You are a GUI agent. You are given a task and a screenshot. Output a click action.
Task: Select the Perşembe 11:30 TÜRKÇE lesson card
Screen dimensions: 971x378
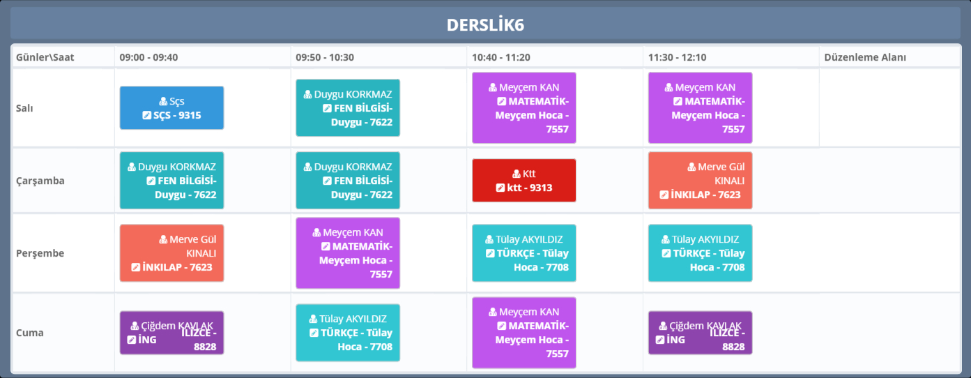point(700,253)
